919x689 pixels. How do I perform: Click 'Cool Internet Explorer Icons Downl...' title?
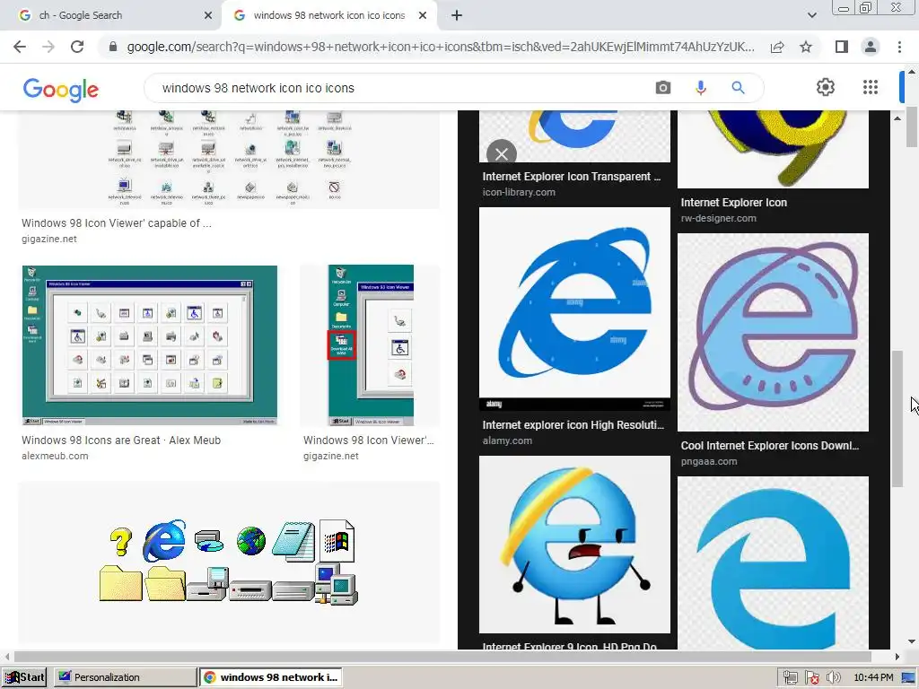769,446
